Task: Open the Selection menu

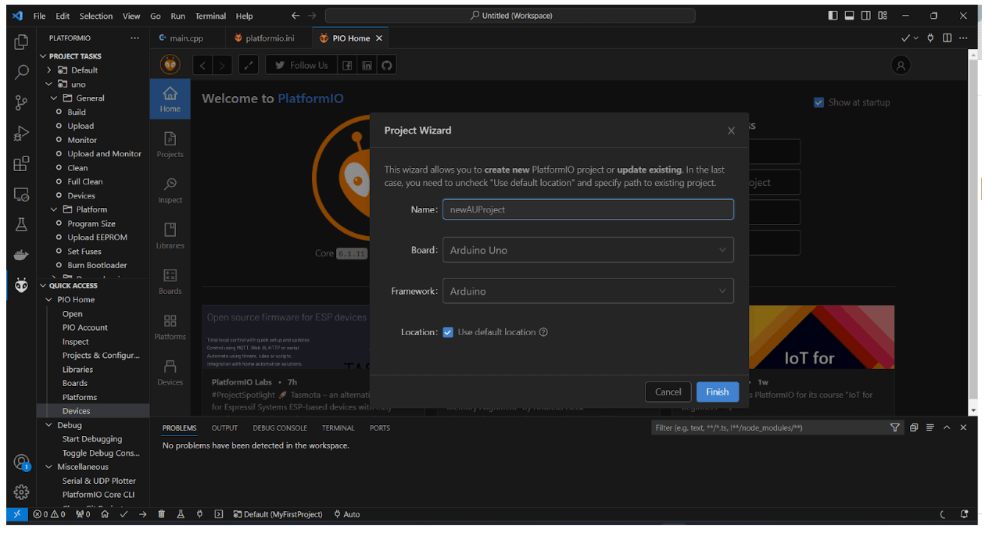Action: [x=96, y=16]
